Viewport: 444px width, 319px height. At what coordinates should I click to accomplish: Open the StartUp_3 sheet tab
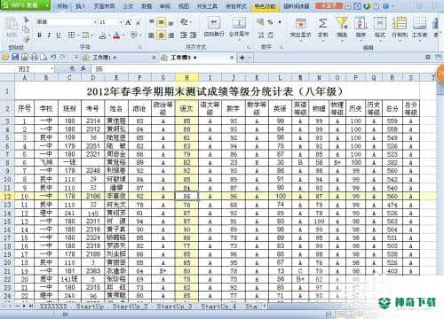click(x=174, y=307)
